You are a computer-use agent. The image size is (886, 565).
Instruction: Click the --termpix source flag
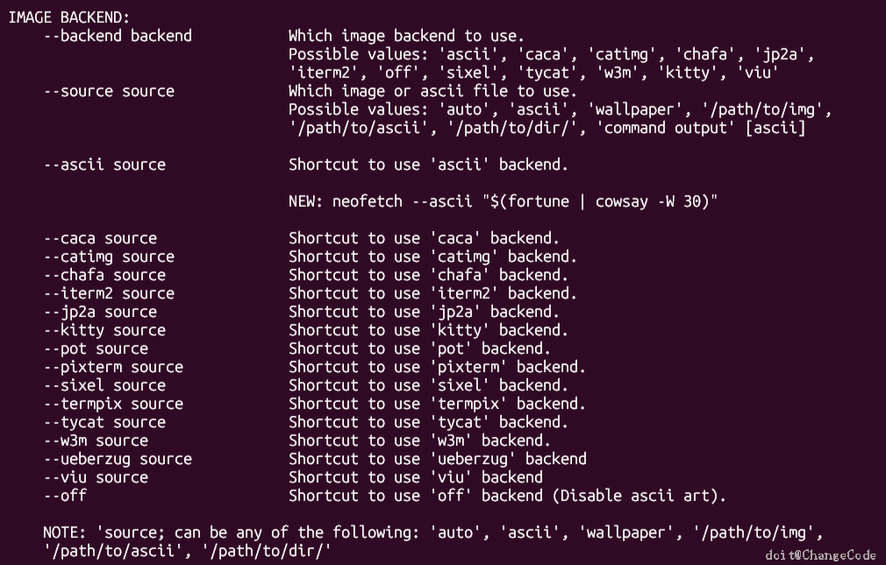(x=113, y=404)
